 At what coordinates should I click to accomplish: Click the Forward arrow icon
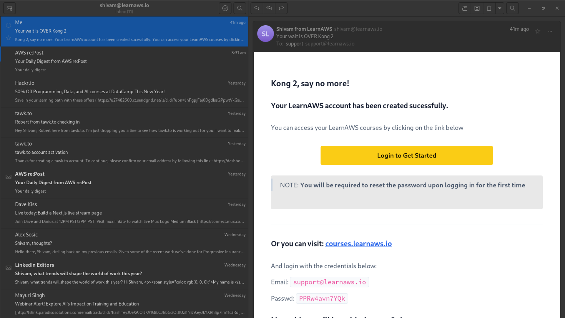[281, 8]
